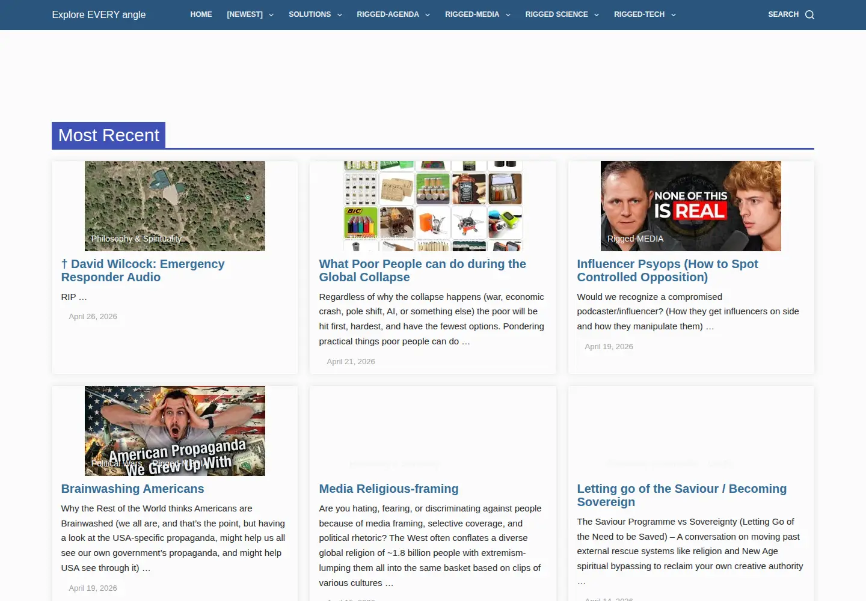Click the aerial forest thumbnail image
Image resolution: width=866 pixels, height=601 pixels.
click(175, 206)
